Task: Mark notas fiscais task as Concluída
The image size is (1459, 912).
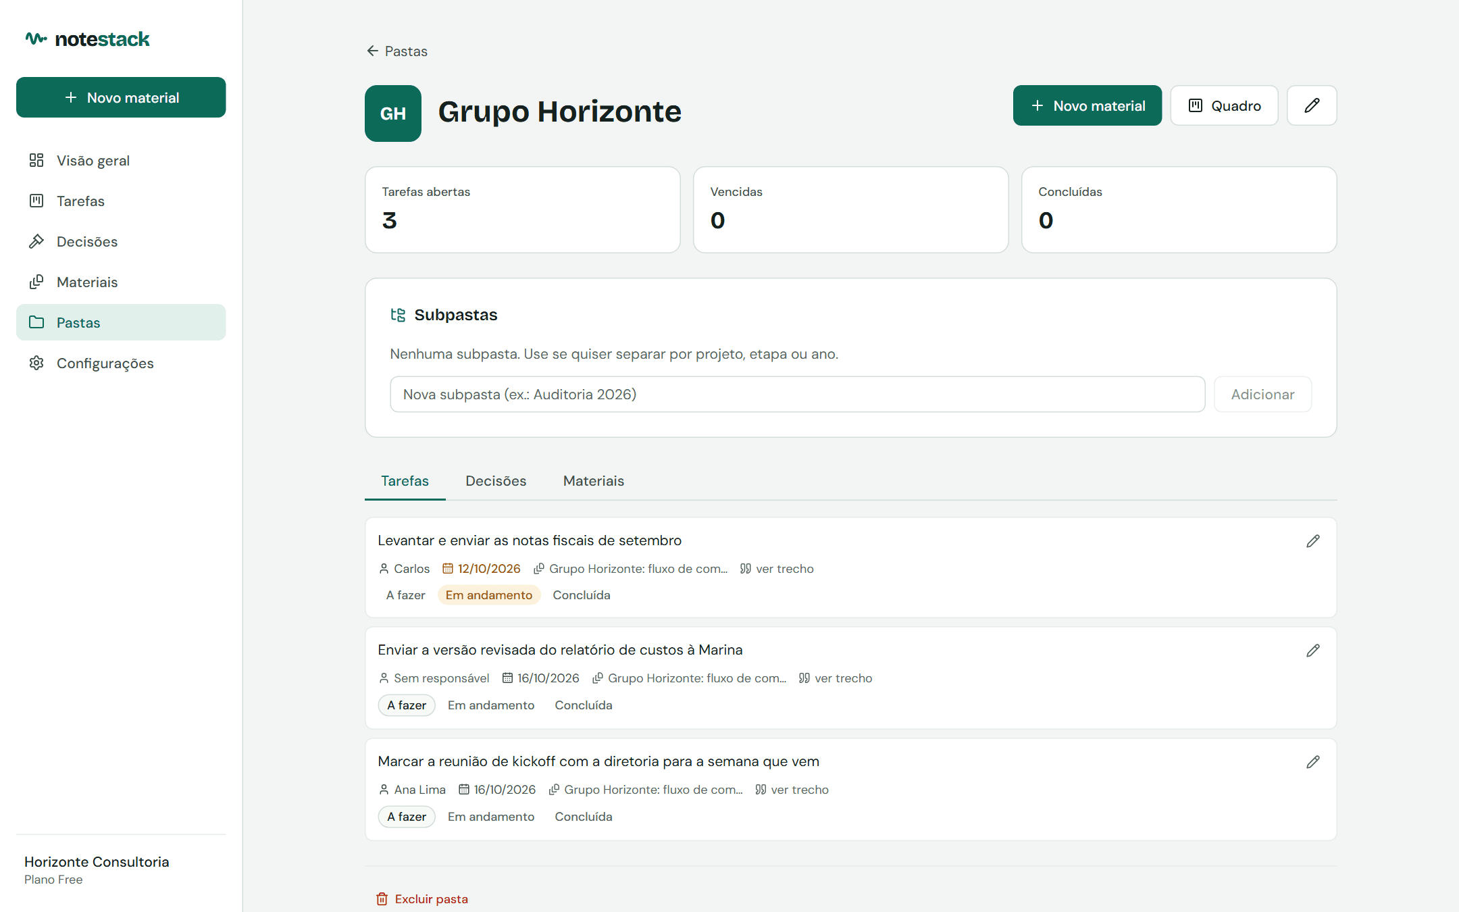Action: pyautogui.click(x=582, y=595)
